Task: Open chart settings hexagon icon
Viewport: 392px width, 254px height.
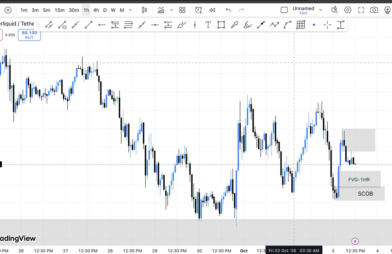Action: (x=348, y=10)
